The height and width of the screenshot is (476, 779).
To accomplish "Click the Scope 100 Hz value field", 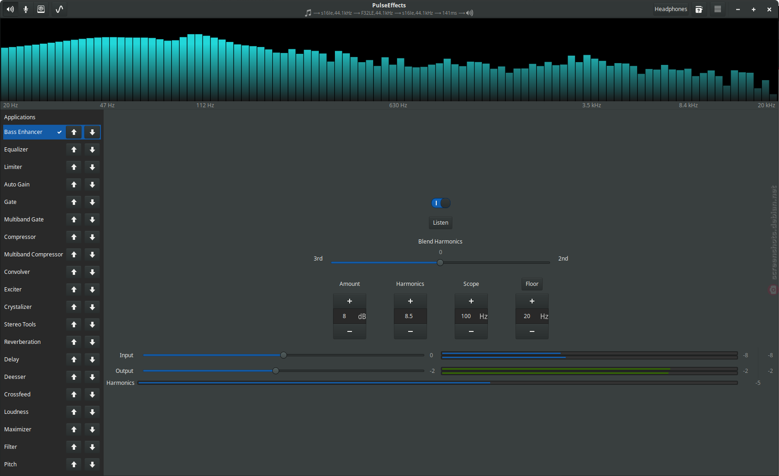I will click(471, 316).
